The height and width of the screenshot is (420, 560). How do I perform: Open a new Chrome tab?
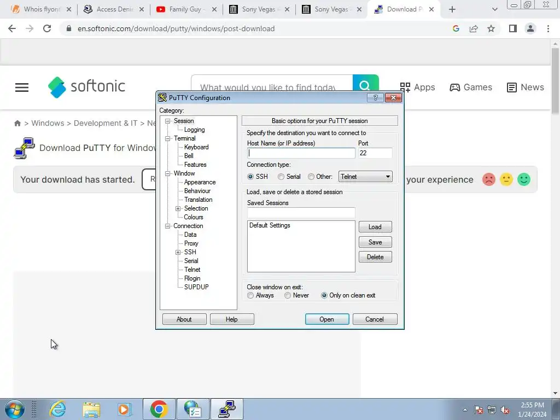click(452, 9)
